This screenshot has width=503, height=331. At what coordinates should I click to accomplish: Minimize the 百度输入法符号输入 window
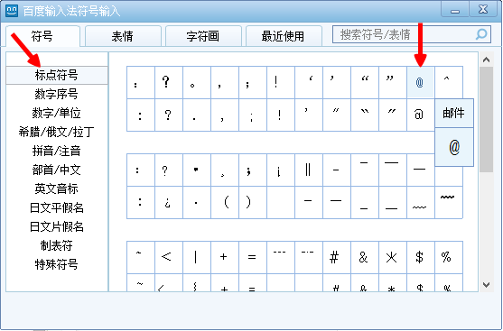[x=455, y=10]
